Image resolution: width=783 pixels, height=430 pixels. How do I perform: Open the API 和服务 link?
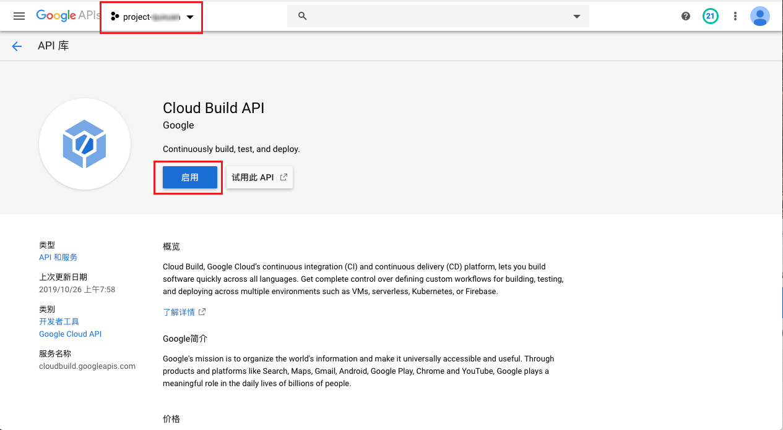[x=58, y=257]
